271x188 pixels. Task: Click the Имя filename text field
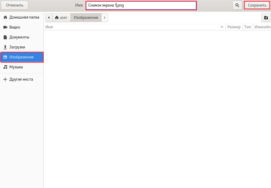141,5
